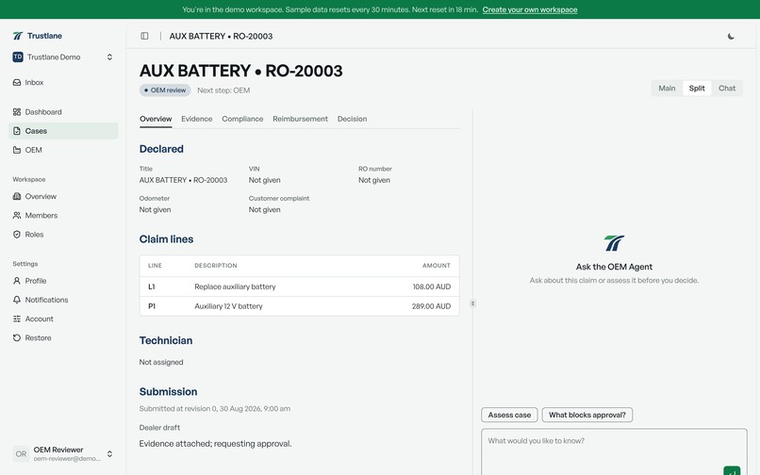This screenshot has height=475, width=760.
Task: Click the Assess case button
Action: [509, 415]
